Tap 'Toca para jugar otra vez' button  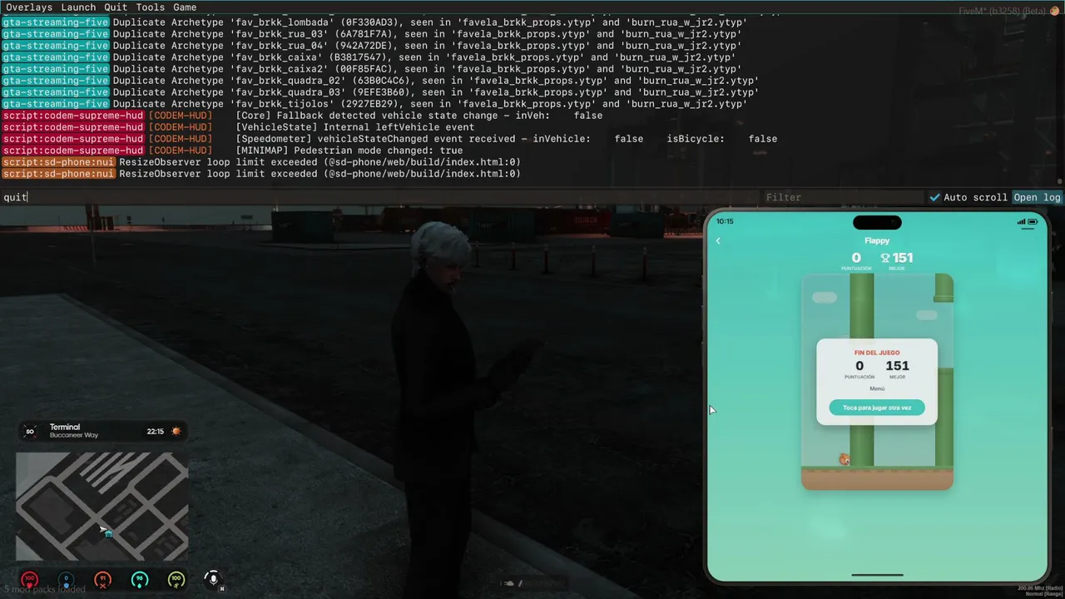pyautogui.click(x=877, y=408)
